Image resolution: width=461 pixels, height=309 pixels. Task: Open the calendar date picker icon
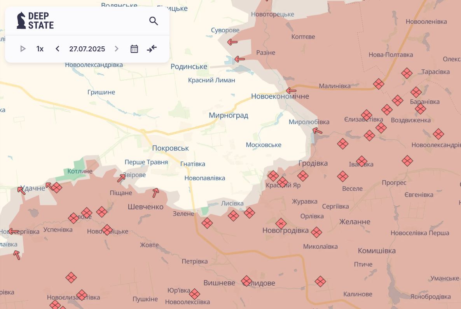134,49
